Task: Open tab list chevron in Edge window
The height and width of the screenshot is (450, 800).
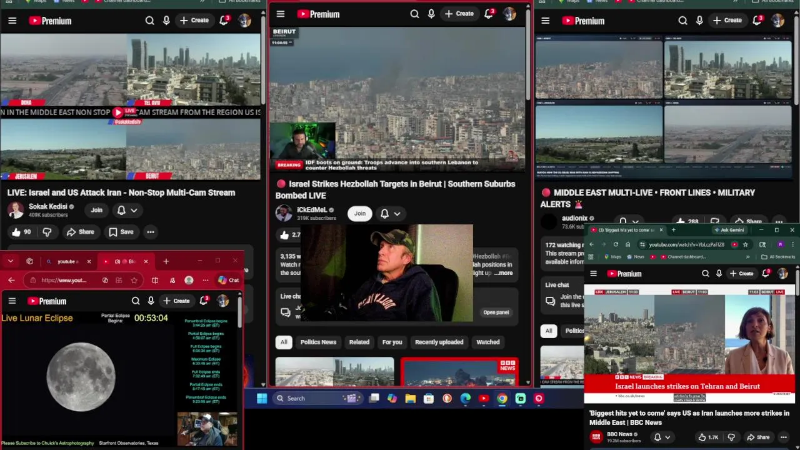Action: 11,261
